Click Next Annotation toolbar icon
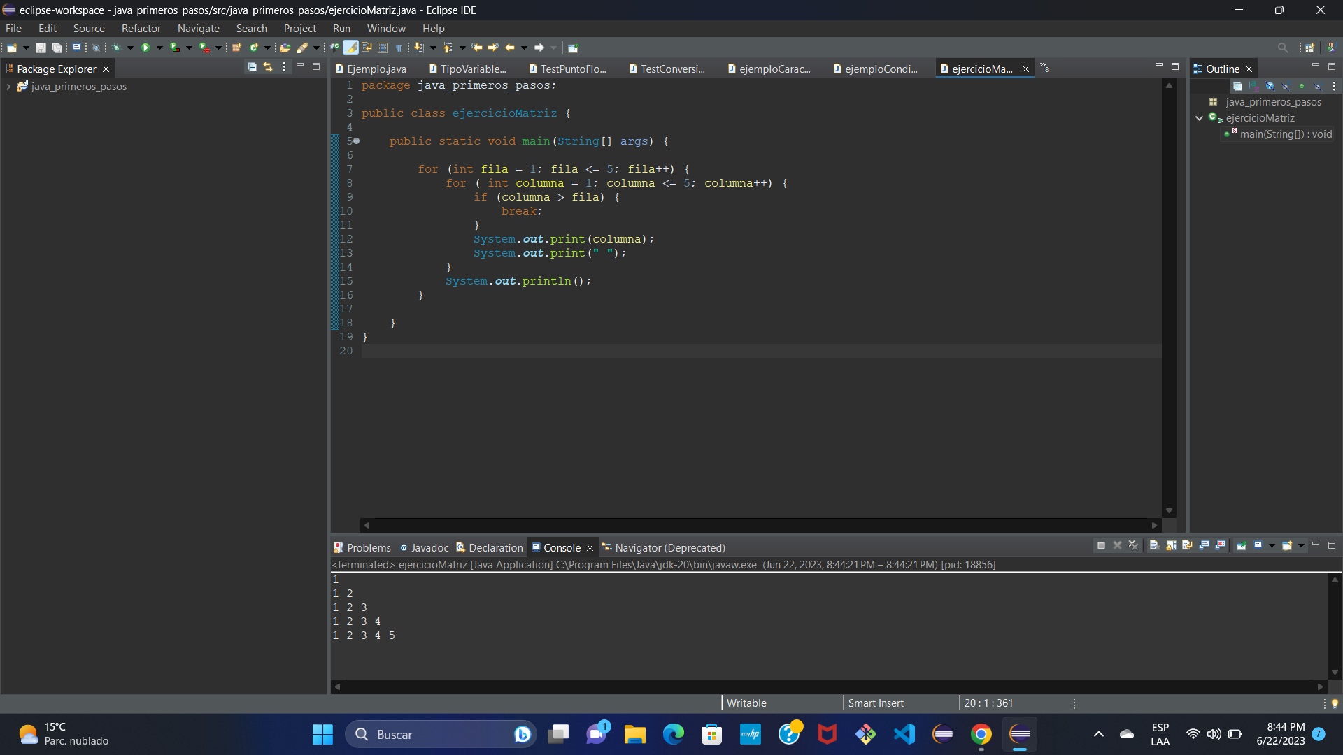This screenshot has width=1343, height=755. [419, 48]
